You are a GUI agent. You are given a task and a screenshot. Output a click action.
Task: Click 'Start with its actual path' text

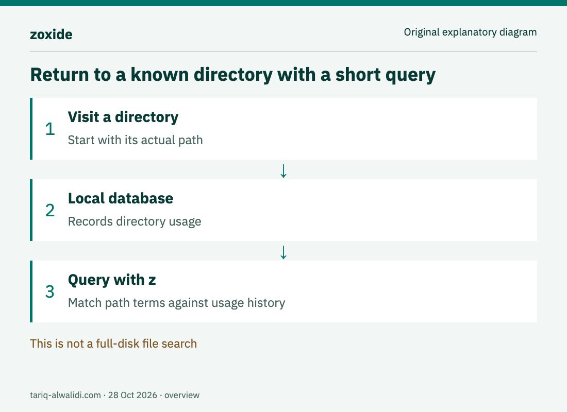click(x=135, y=140)
